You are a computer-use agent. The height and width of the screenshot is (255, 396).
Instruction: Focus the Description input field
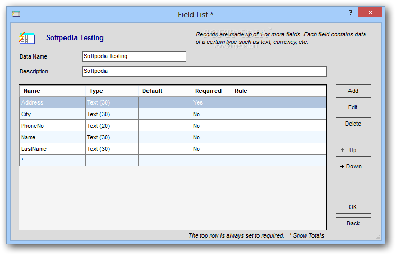204,71
